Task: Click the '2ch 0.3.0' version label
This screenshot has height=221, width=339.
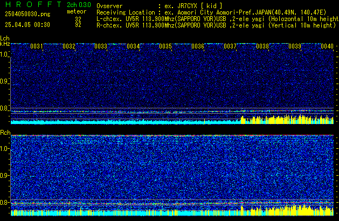Action: pos(79,5)
